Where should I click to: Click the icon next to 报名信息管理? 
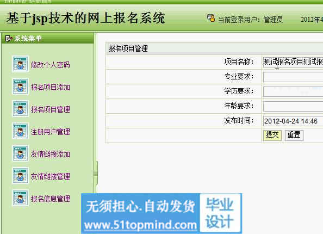pos(20,198)
